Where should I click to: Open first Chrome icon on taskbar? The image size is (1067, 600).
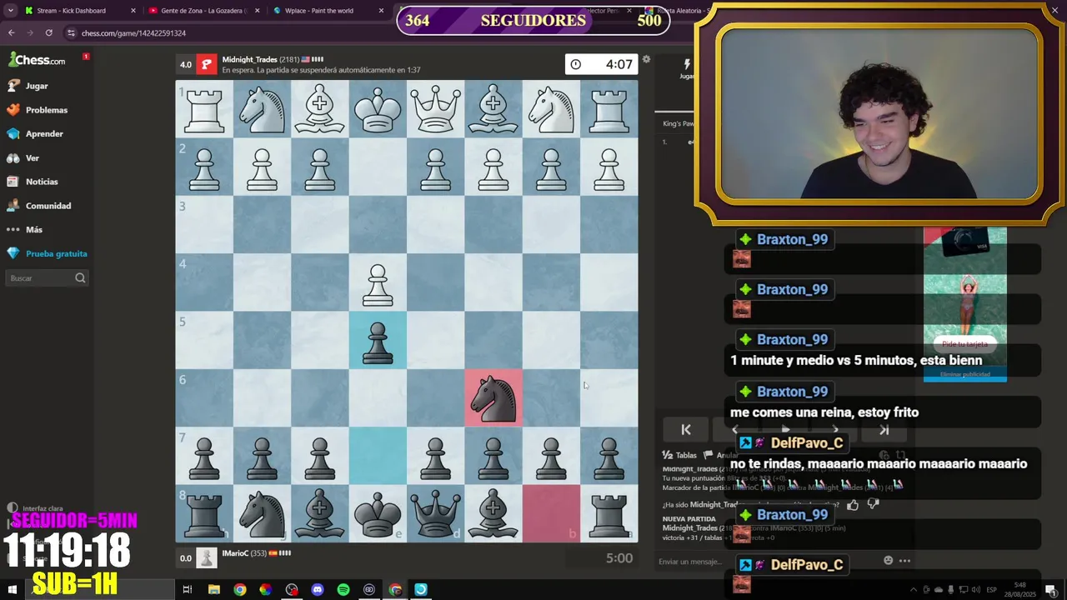(239, 589)
